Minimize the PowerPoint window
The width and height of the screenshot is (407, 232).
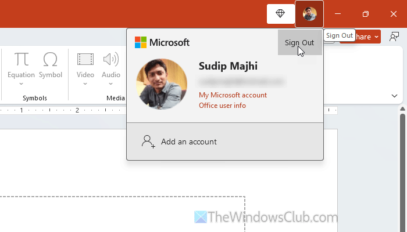click(338, 14)
